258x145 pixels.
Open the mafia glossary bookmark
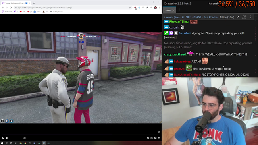pos(56,12)
